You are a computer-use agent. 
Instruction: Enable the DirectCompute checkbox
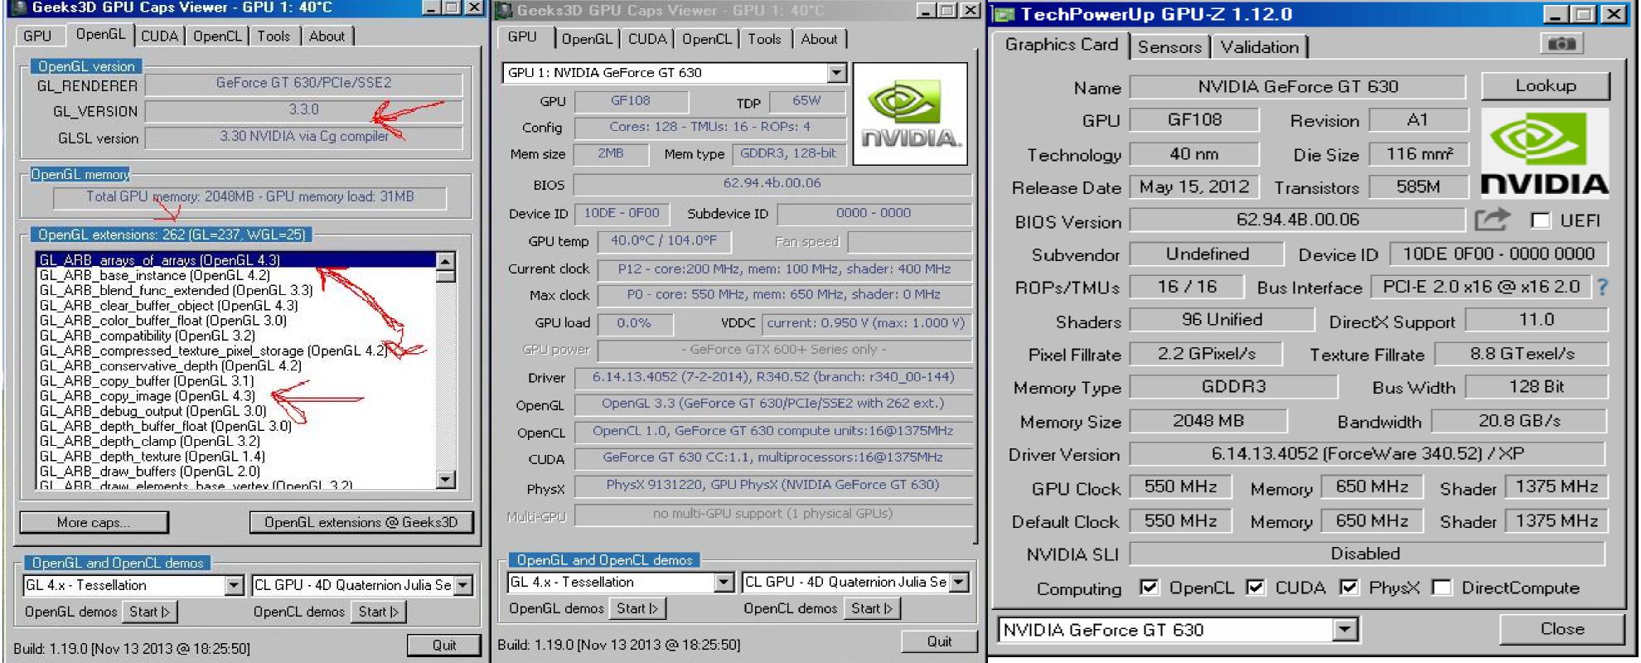pyautogui.click(x=1442, y=588)
